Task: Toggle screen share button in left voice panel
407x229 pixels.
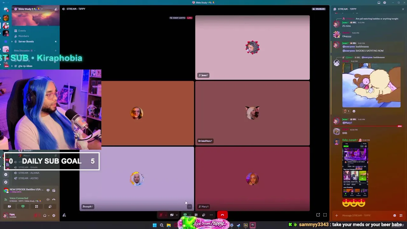Action: tap(23, 206)
